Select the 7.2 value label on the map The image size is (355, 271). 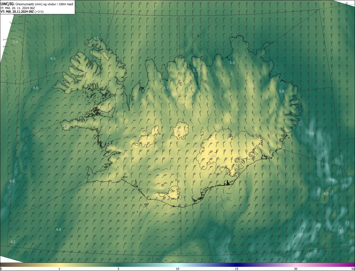click(341, 231)
